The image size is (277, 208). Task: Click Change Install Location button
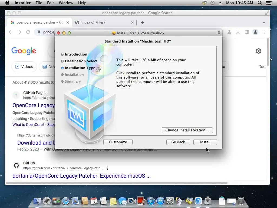pos(187,130)
